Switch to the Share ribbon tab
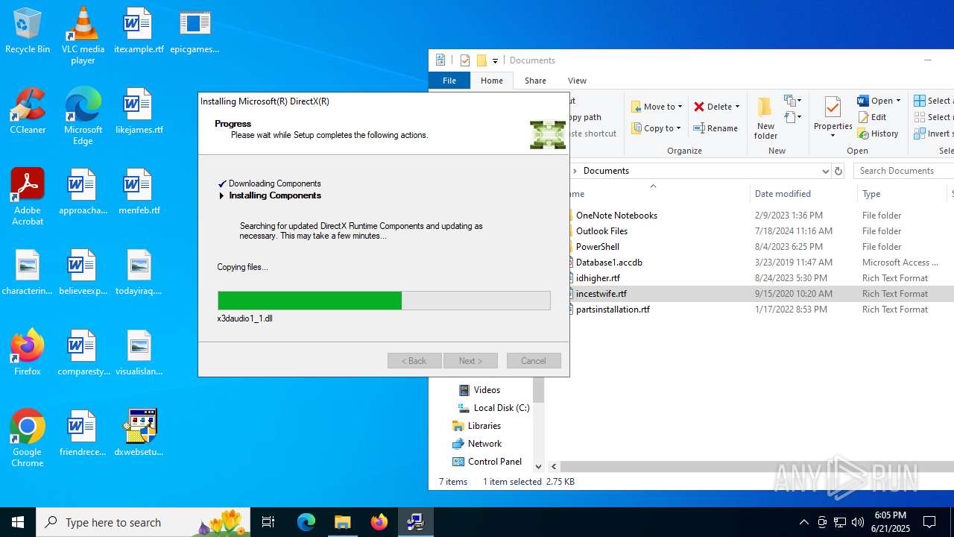This screenshot has width=954, height=537. 535,81
